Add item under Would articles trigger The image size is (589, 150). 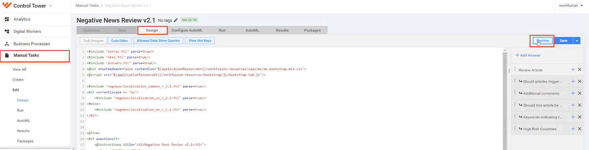(x=573, y=81)
